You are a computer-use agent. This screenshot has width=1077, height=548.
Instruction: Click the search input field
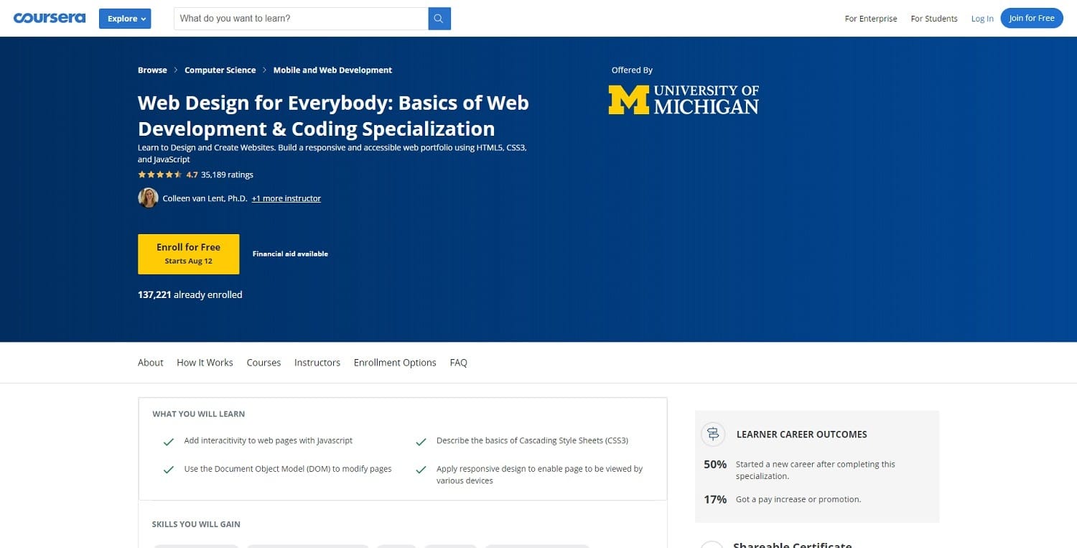[x=302, y=19]
